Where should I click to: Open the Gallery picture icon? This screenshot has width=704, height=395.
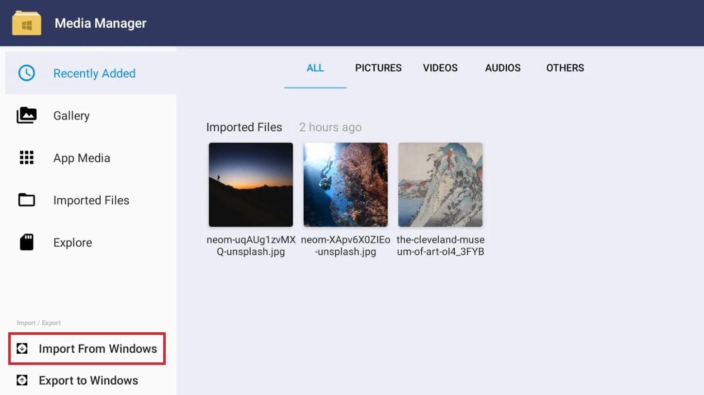point(27,115)
